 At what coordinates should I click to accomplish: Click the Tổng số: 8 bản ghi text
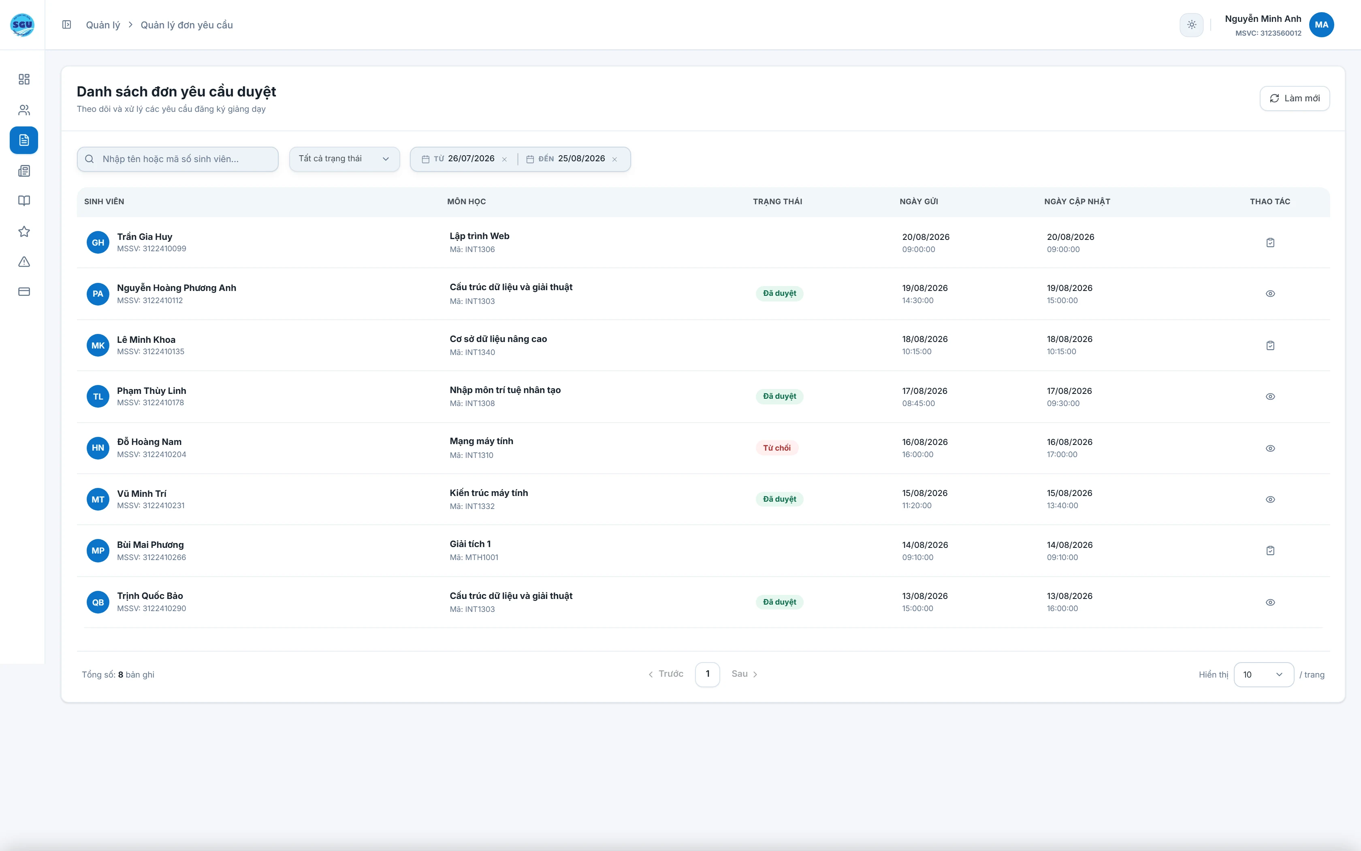pyautogui.click(x=118, y=675)
